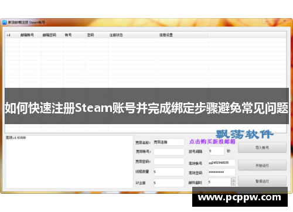Click the application icon in title bar

5,22
